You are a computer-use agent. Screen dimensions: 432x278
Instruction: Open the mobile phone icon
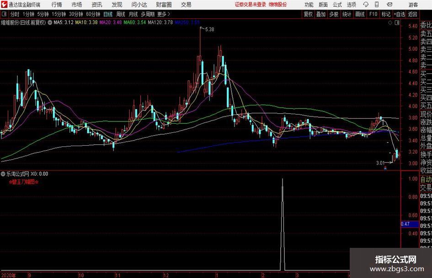click(x=377, y=5)
